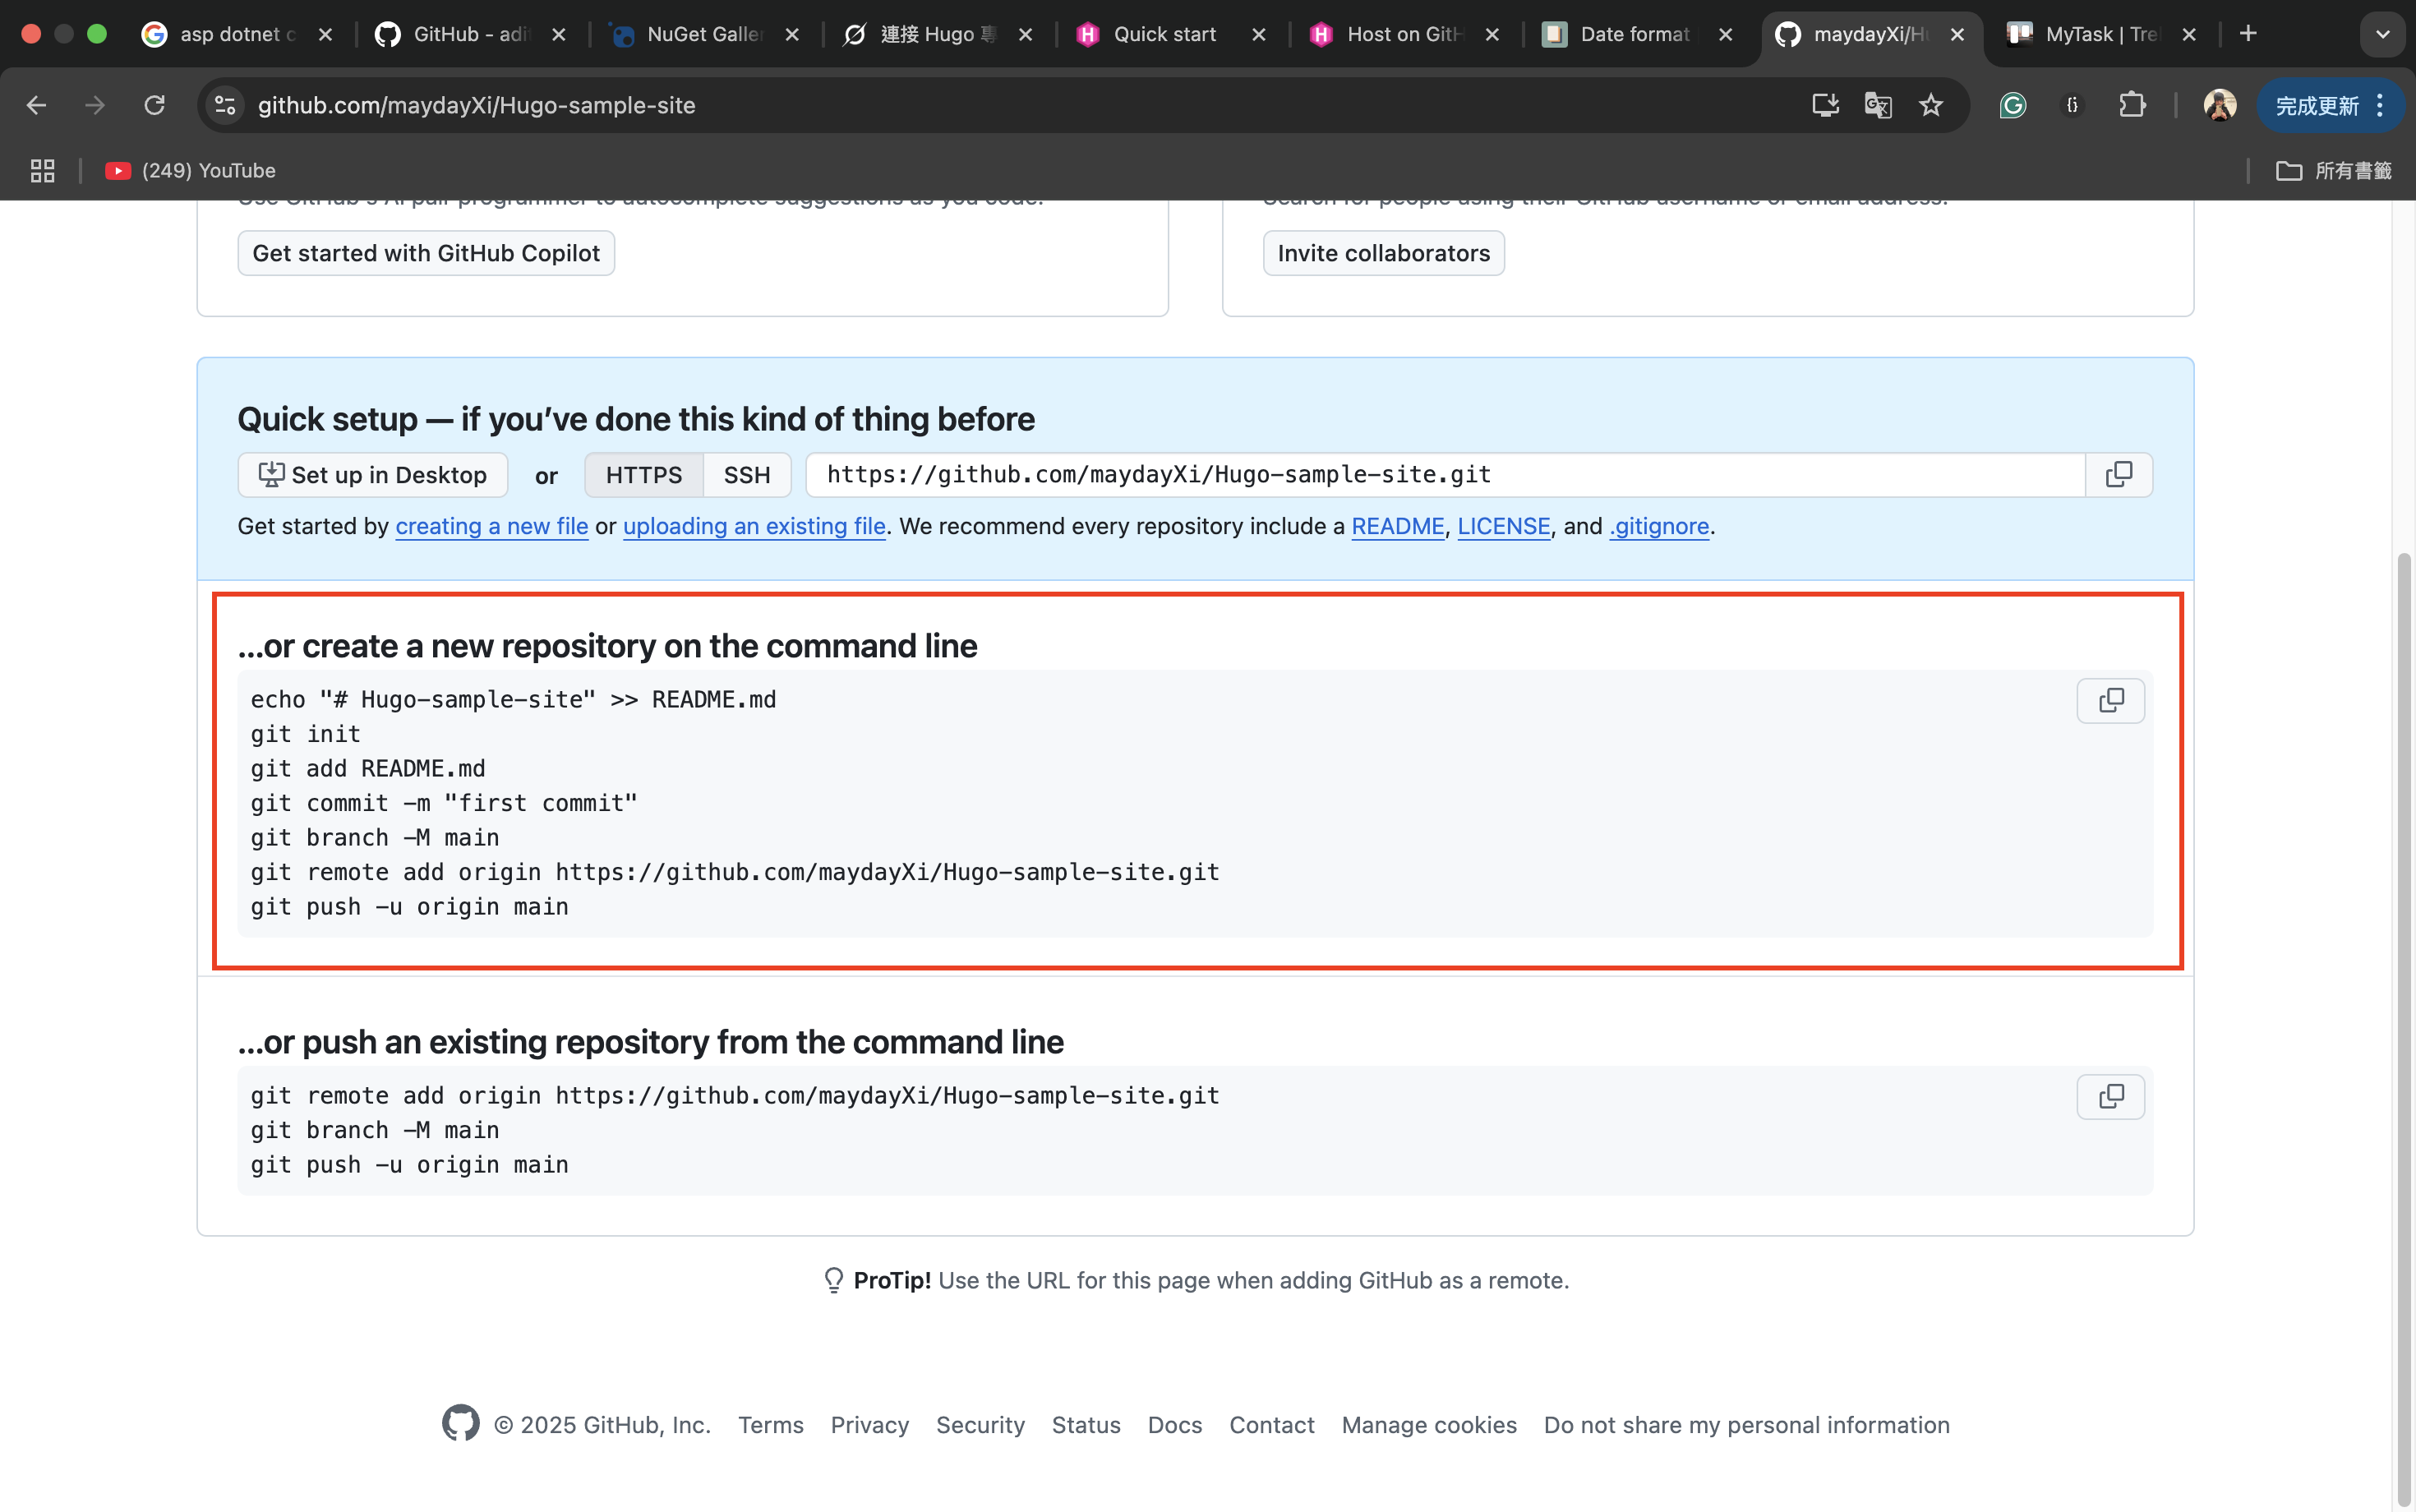Screen dimensions: 2416x1512
Task: Open site information icon in address bar
Action: pos(226,105)
